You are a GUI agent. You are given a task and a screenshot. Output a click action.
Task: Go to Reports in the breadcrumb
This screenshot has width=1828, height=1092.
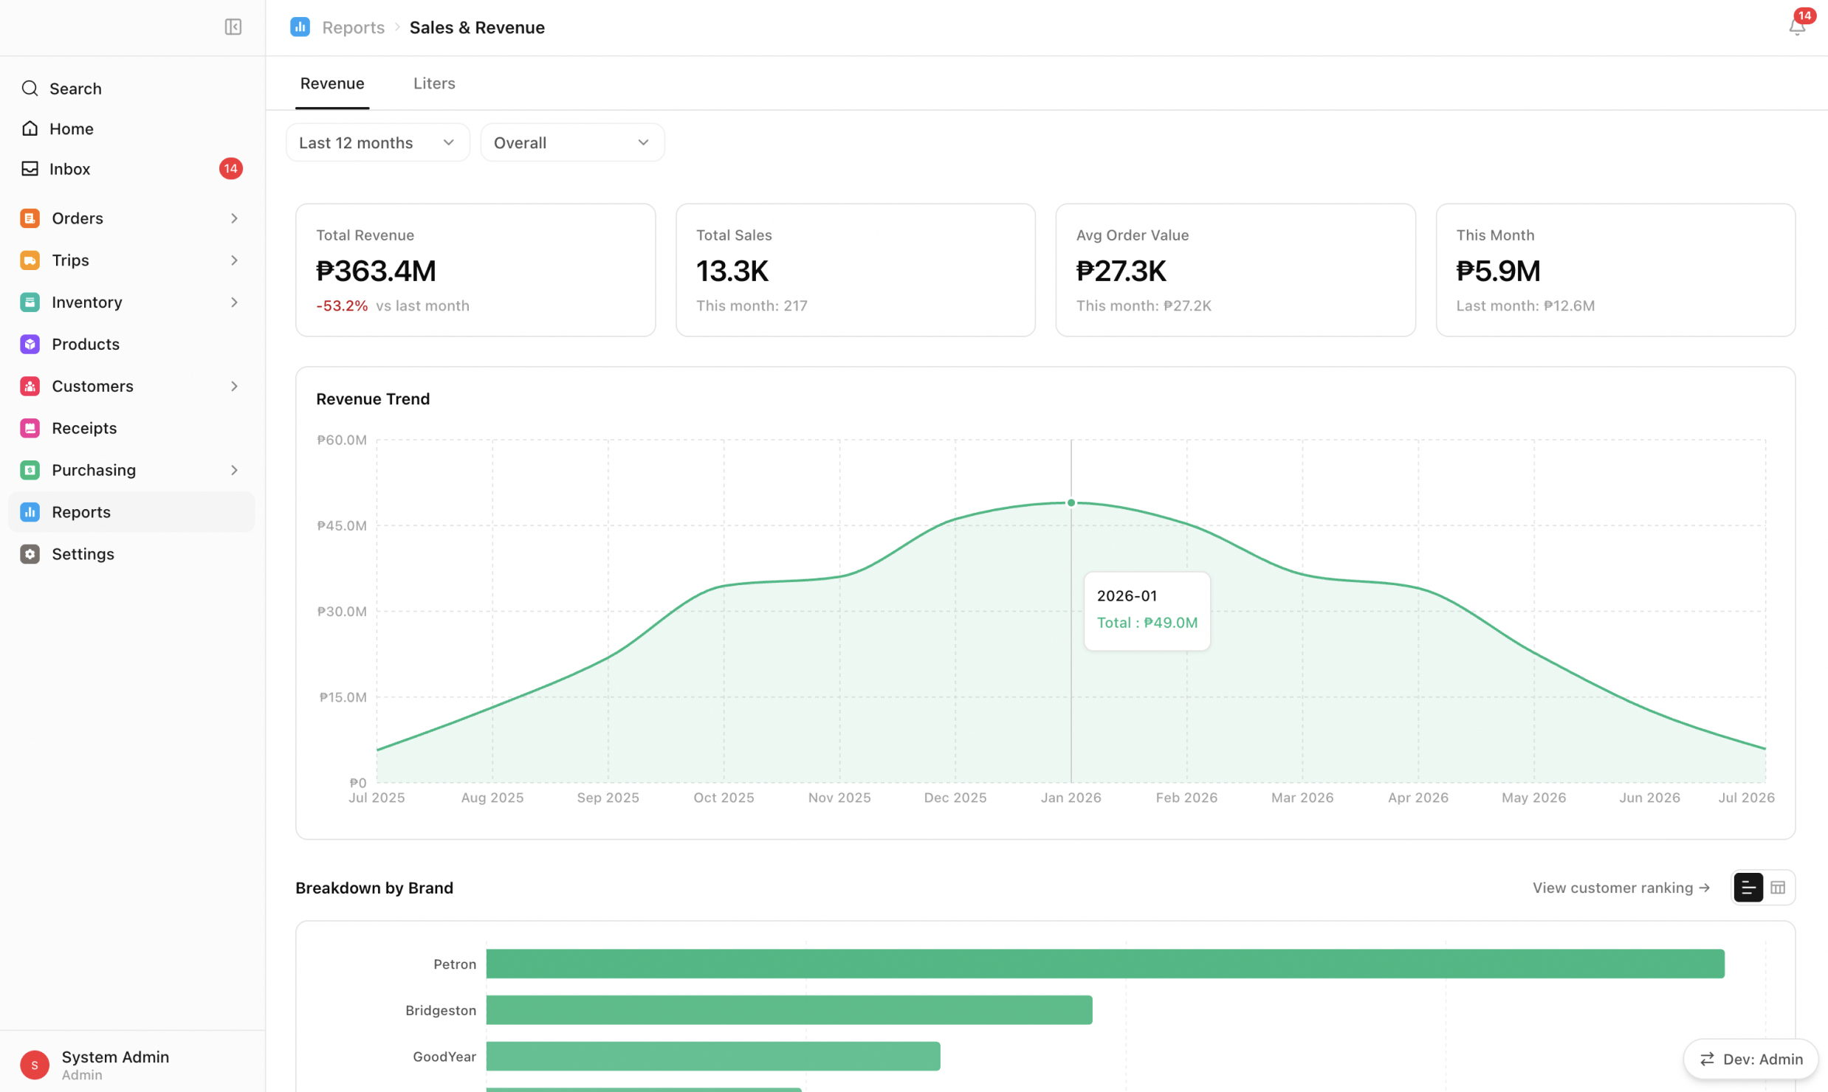click(353, 27)
